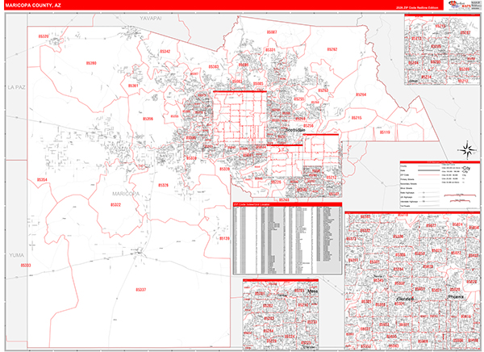
Task: Click ZIP code label 85333
Action: 26,265
